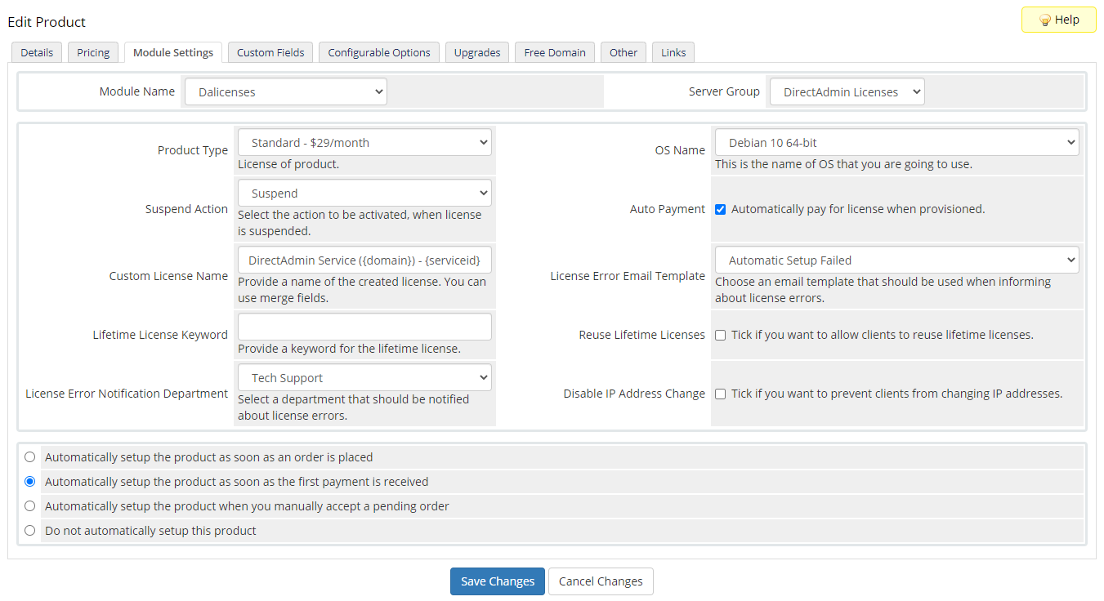Screen dimensions: 1104x601
Task: Click the Help lightbulb button
Action: tap(1058, 20)
